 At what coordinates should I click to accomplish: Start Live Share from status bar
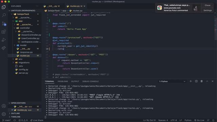click(37, 120)
